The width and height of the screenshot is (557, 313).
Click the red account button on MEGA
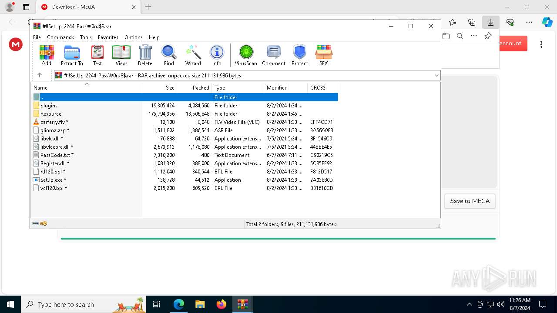(513, 43)
